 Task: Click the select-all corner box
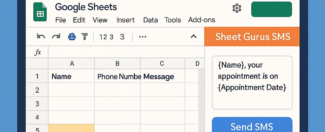37,63
